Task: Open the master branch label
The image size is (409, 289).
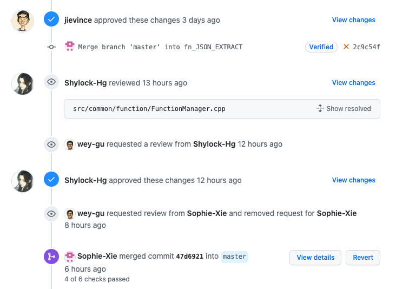Action: pyautogui.click(x=234, y=257)
